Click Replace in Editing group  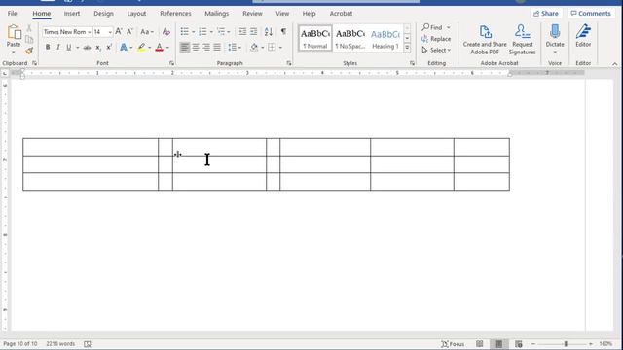pos(436,39)
